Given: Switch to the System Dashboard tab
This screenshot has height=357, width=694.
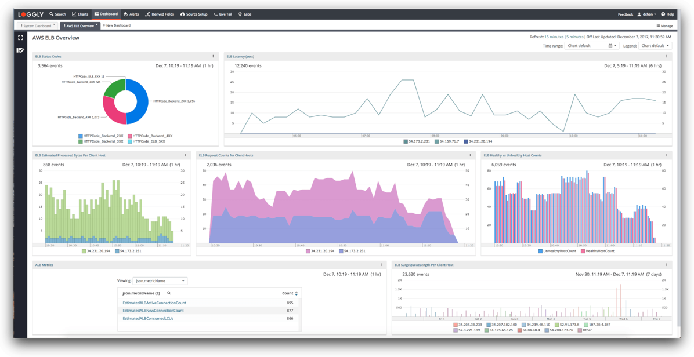Looking at the screenshot, I should pyautogui.click(x=36, y=25).
